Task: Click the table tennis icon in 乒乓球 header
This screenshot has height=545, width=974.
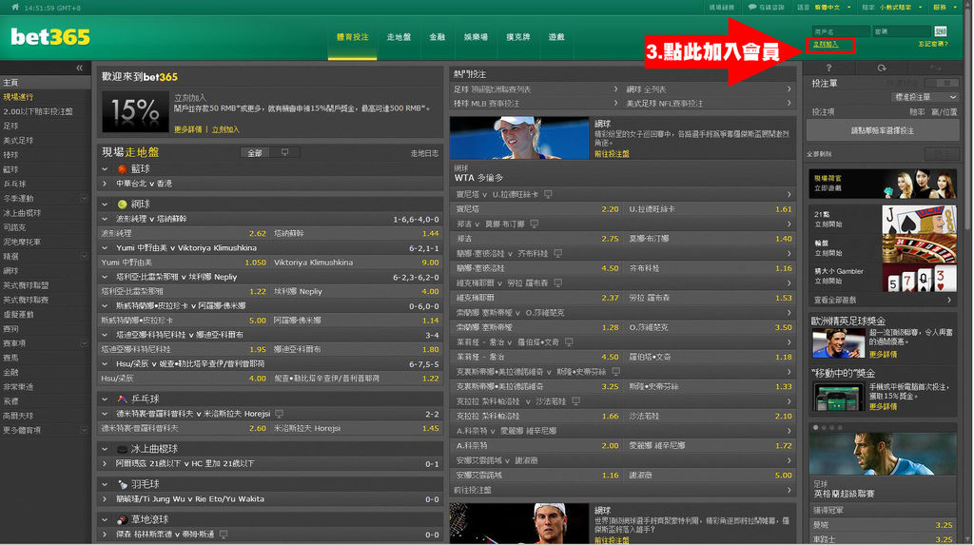Action: [x=123, y=399]
